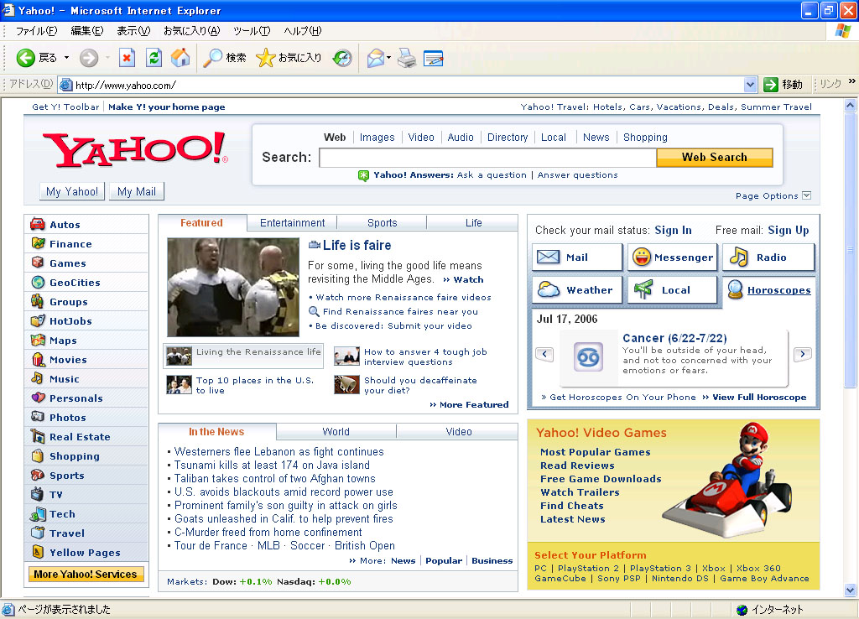This screenshot has width=859, height=619.
Task: Click the 移動 Go button
Action: click(784, 85)
